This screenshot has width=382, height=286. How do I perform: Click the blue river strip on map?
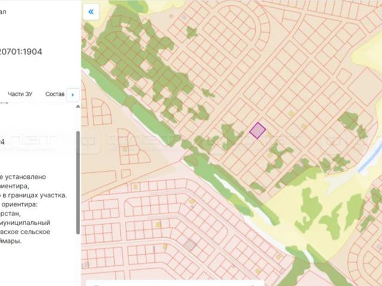(x=370, y=157)
